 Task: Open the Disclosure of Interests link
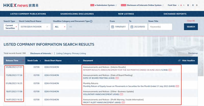[x=41, y=53]
